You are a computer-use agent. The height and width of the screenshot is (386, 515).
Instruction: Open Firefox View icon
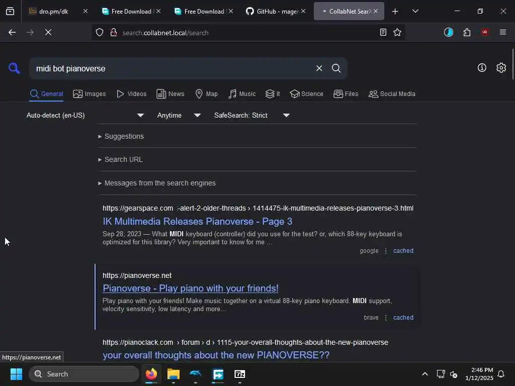coord(10,12)
